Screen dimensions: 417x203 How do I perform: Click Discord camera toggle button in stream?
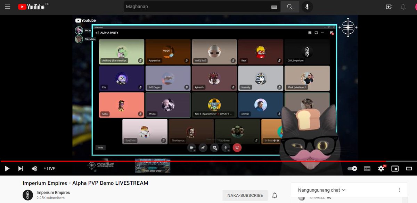tap(191, 148)
